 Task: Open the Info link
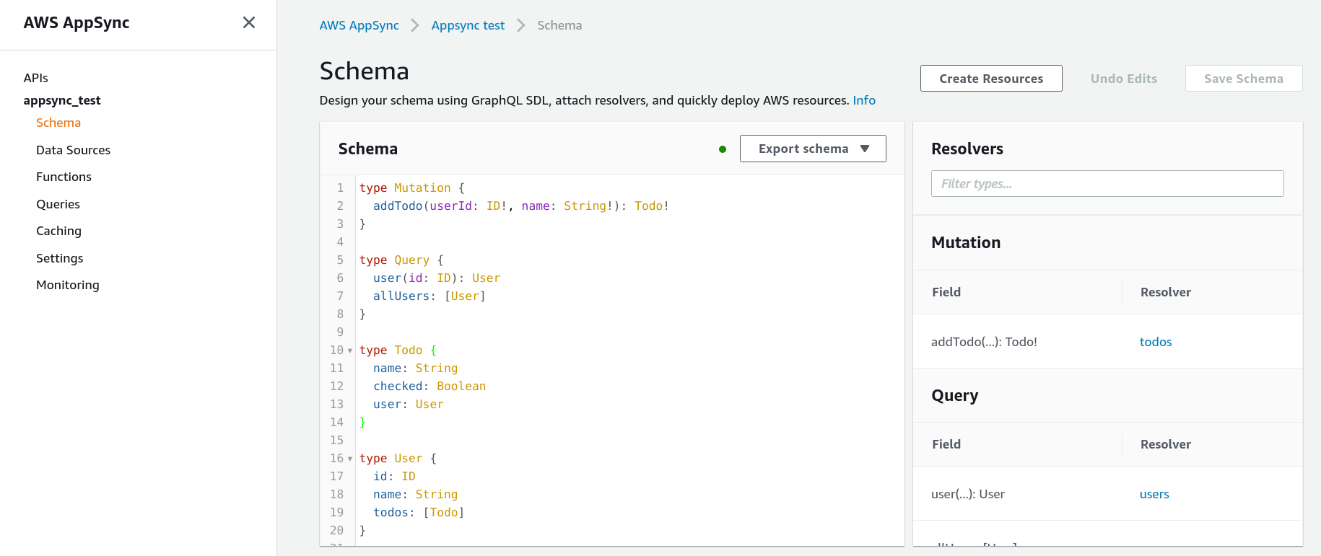coord(864,100)
